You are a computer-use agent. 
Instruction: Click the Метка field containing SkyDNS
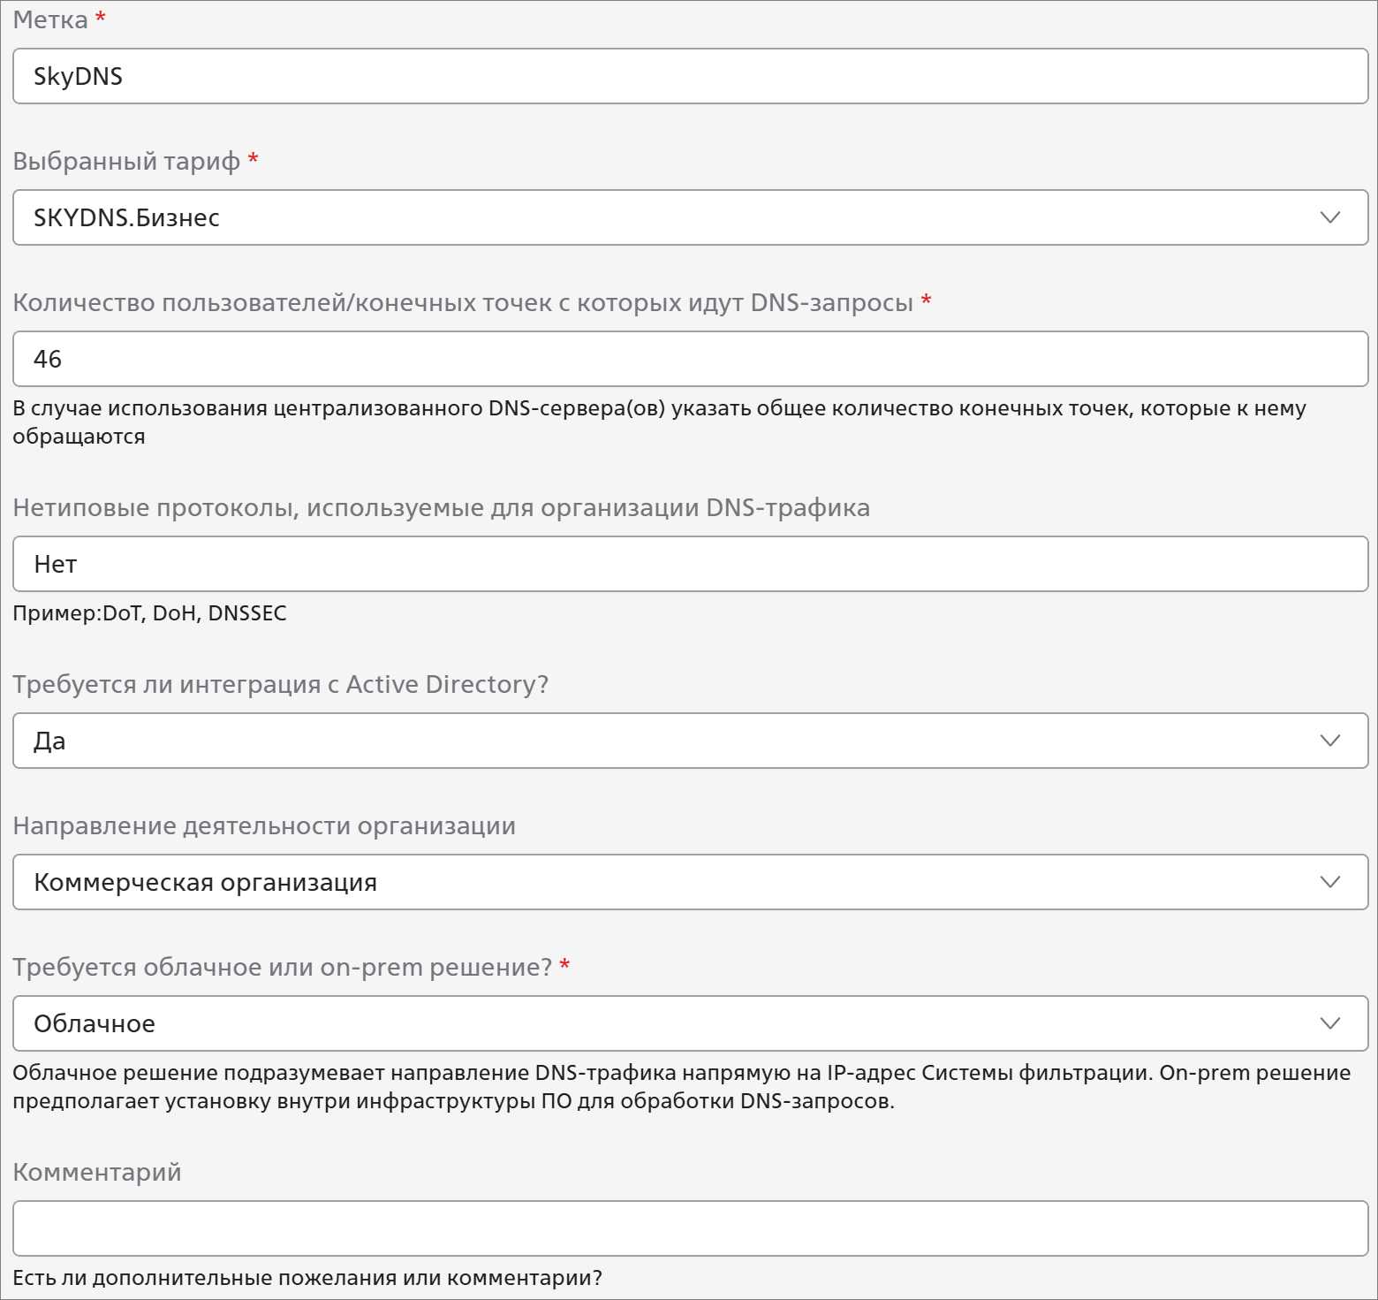pos(690,76)
